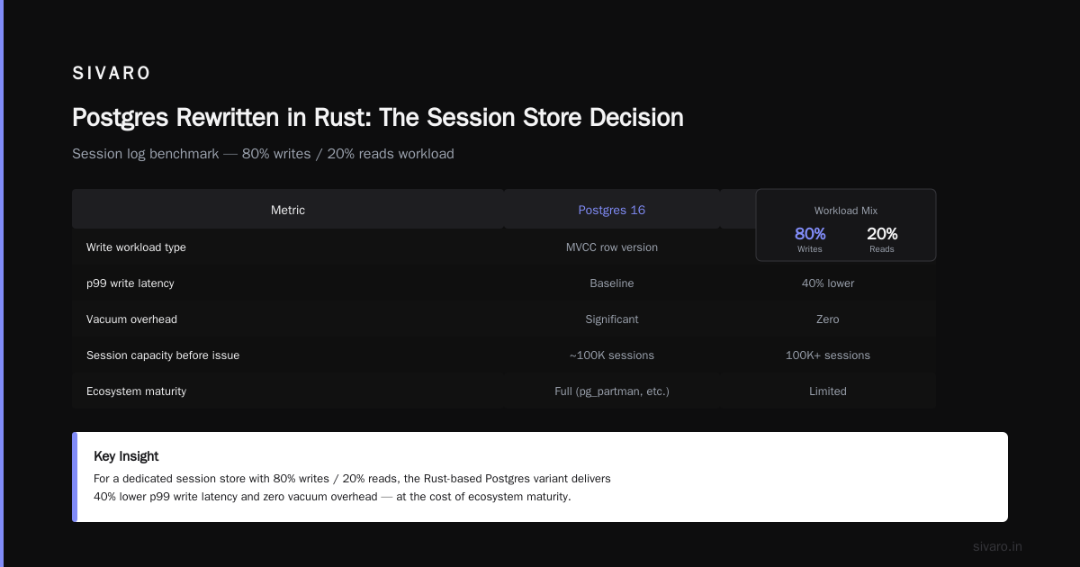Click the white '20%' figure in Workload Mix
The height and width of the screenshot is (567, 1080).
tap(882, 234)
